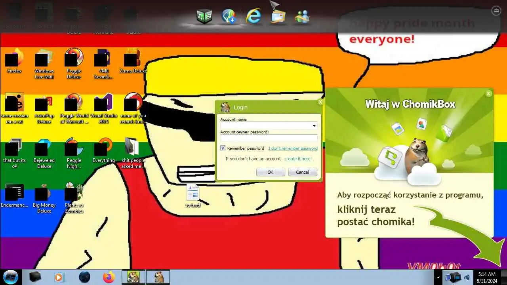507x285 pixels.
Task: Click the Internet Explorer icon in top dock
Action: (x=253, y=17)
